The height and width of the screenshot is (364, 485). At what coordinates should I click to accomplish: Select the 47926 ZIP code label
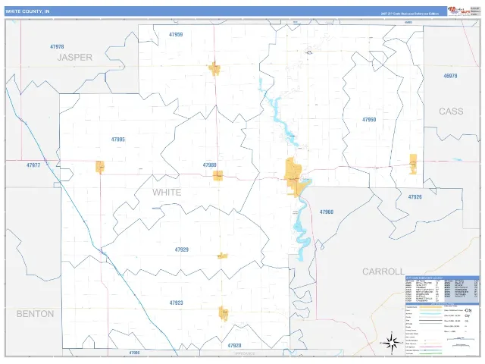pos(415,197)
